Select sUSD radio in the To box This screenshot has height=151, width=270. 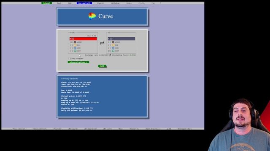(110, 42)
